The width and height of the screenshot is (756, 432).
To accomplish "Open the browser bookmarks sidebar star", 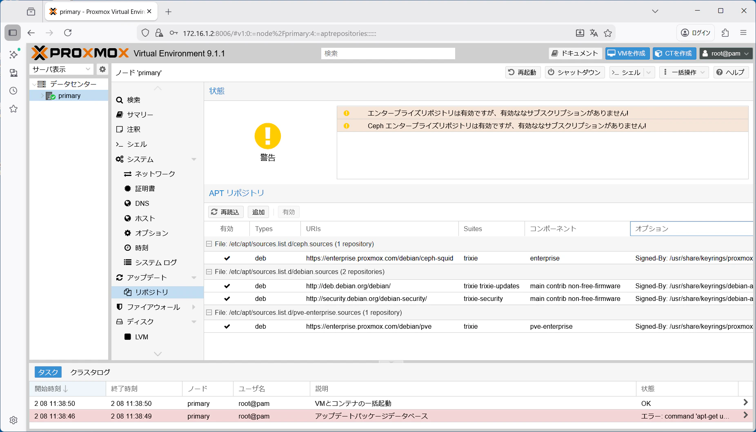I will click(x=13, y=109).
